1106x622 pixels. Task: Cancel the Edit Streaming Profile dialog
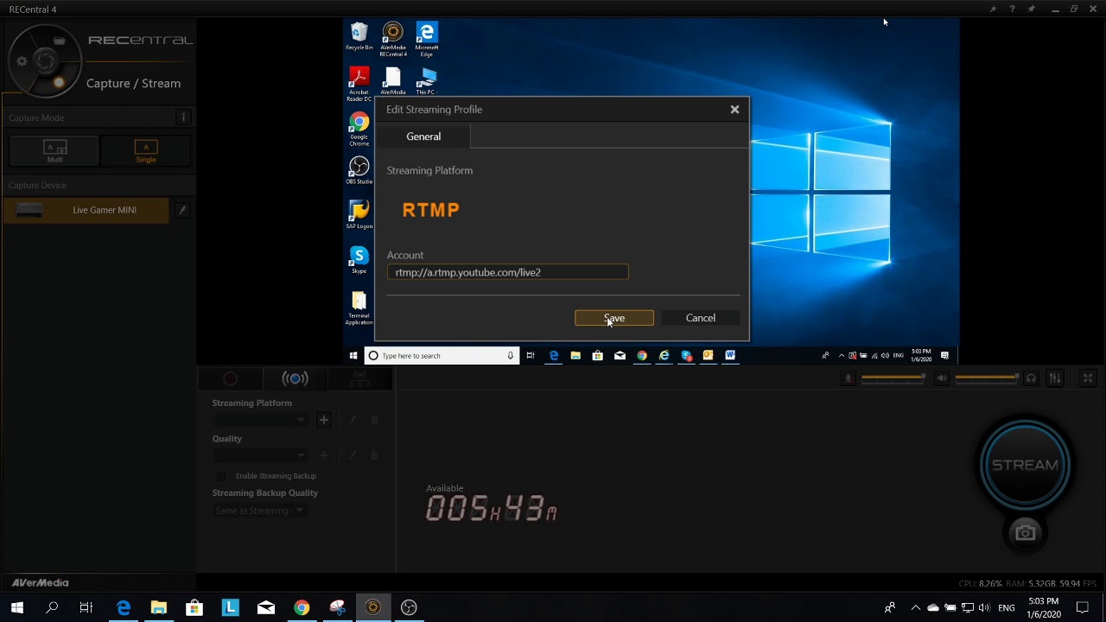[701, 318]
